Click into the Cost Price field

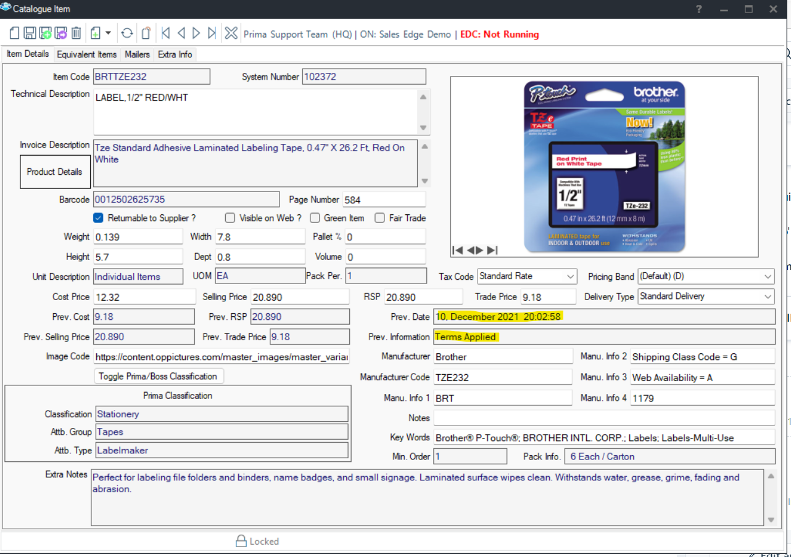coord(144,297)
